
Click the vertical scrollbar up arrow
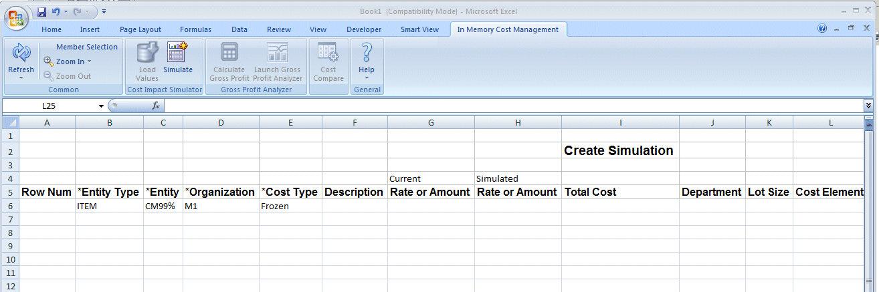(x=869, y=125)
